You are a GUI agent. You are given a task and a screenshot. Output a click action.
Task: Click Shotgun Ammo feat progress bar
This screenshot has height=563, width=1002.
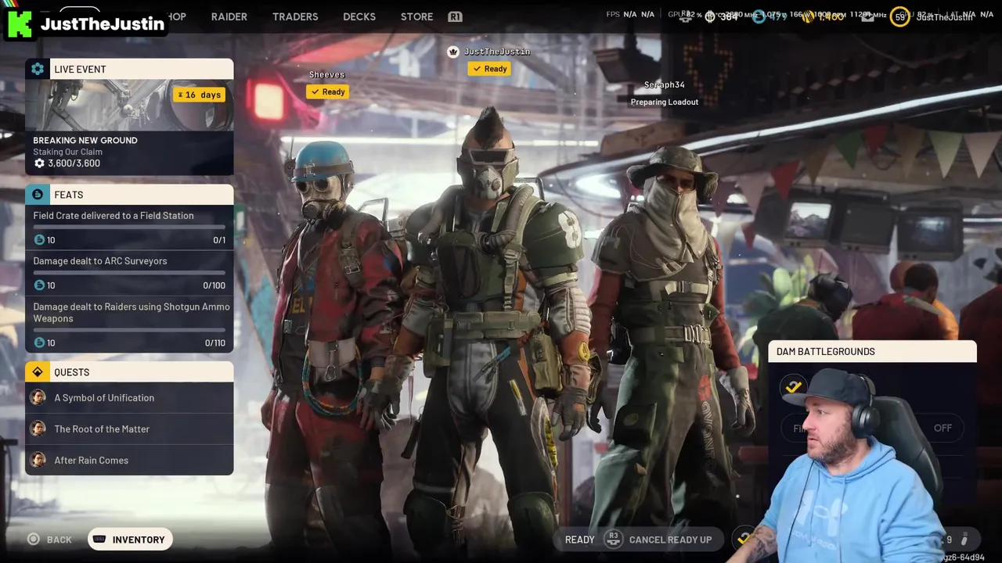(129, 330)
